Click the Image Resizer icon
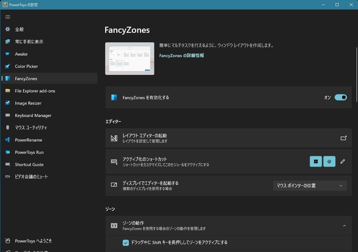The width and height of the screenshot is (358, 252). (x=8, y=103)
